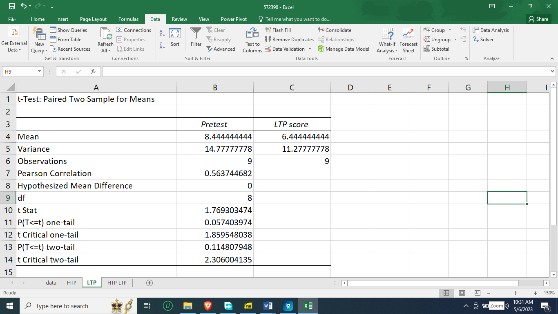Click the Share button
Image resolution: width=558 pixels, height=314 pixels.
pyautogui.click(x=538, y=19)
